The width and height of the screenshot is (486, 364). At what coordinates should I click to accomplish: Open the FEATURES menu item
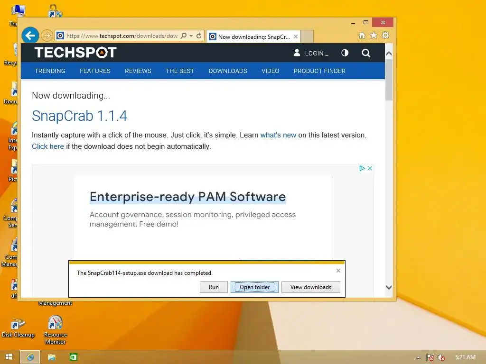(x=95, y=71)
